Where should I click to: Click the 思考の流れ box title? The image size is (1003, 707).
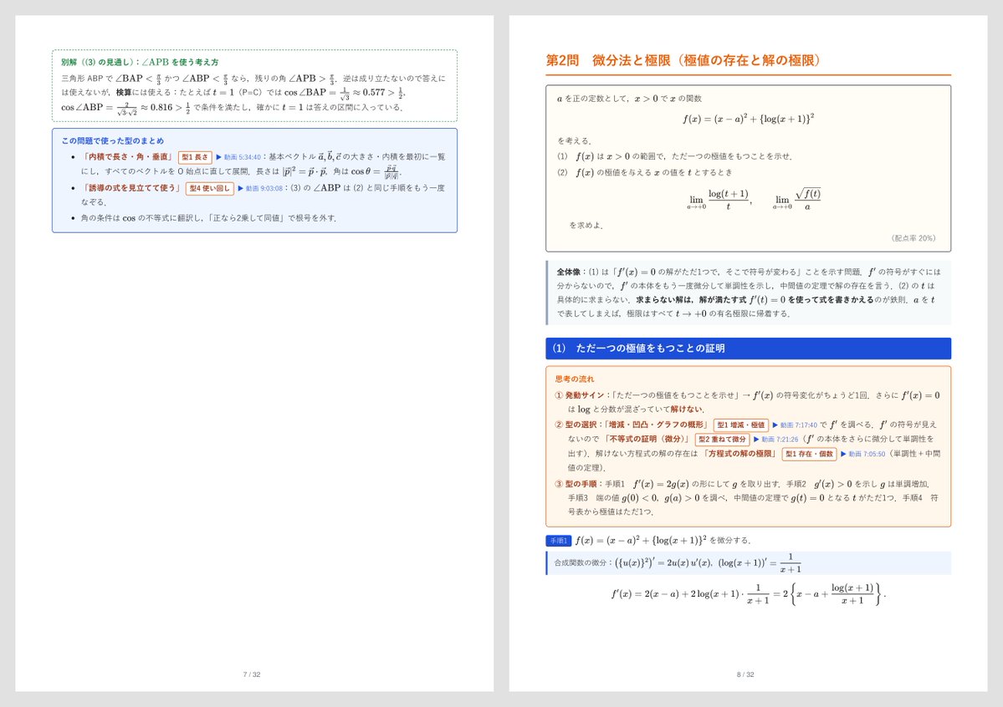pos(575,379)
